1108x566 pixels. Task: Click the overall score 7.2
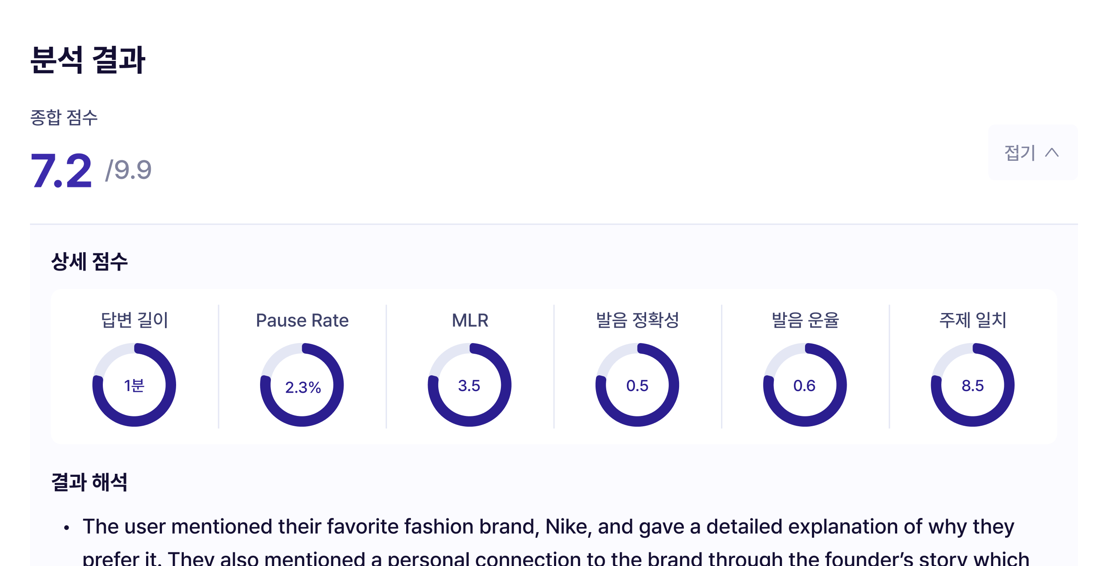tap(61, 171)
